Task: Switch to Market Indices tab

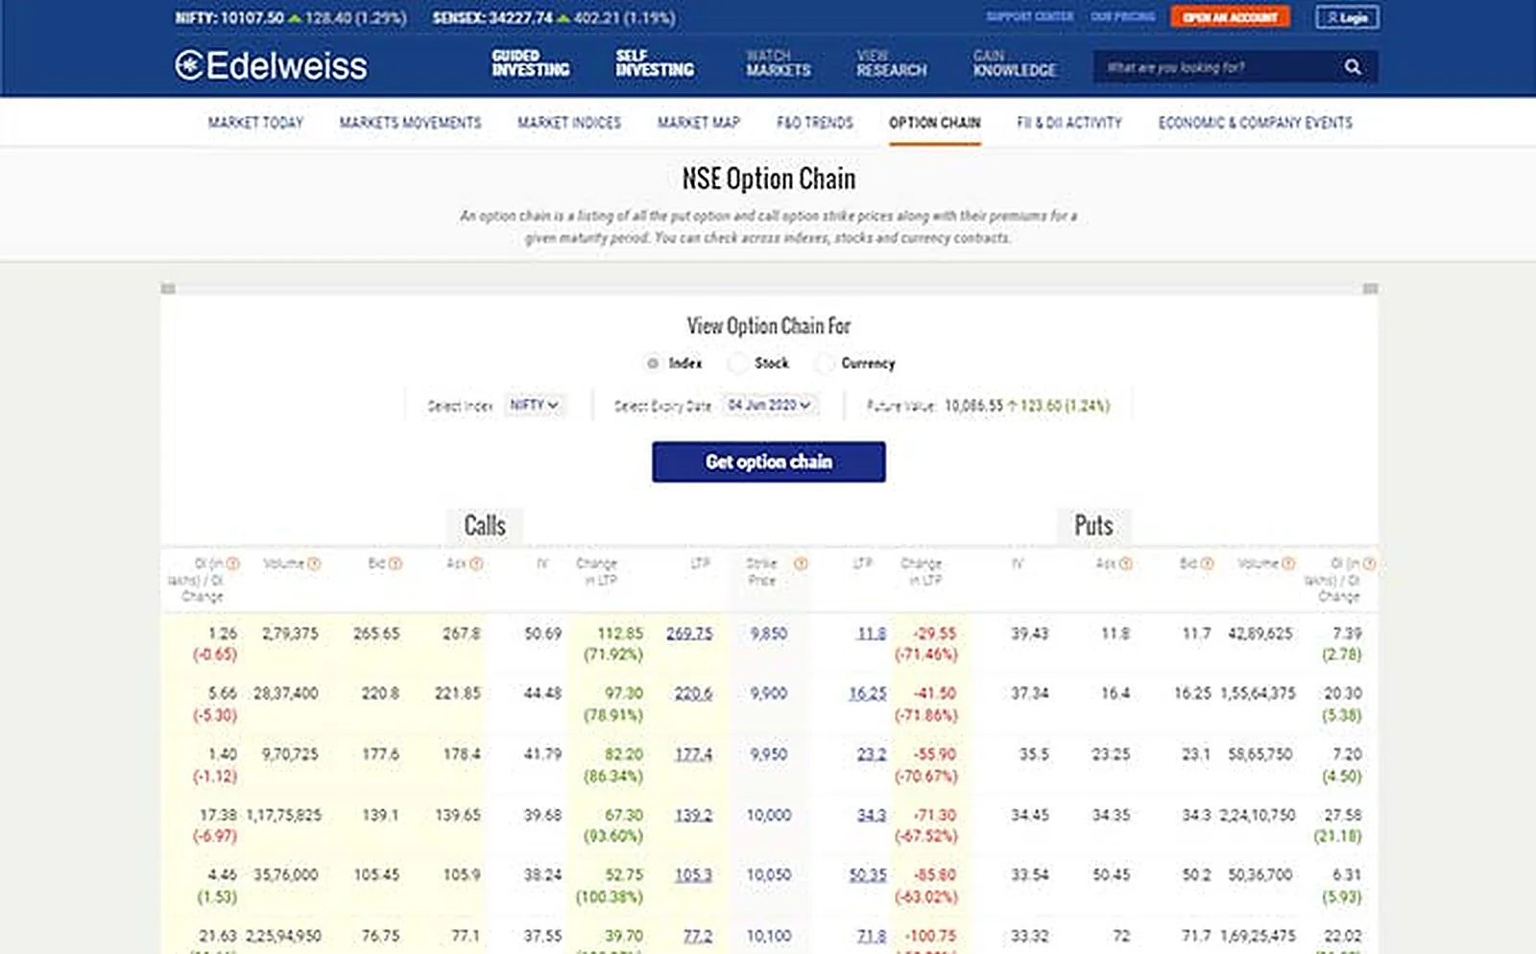Action: 569,123
